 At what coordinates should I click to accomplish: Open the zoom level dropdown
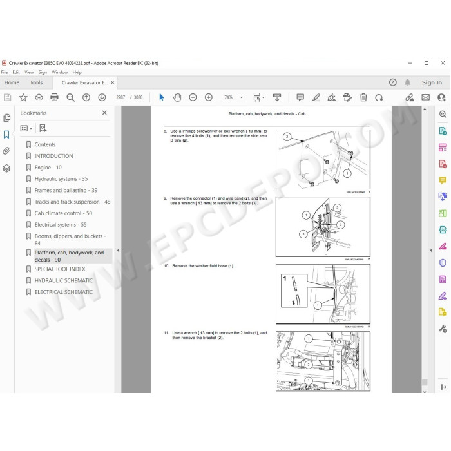click(242, 97)
